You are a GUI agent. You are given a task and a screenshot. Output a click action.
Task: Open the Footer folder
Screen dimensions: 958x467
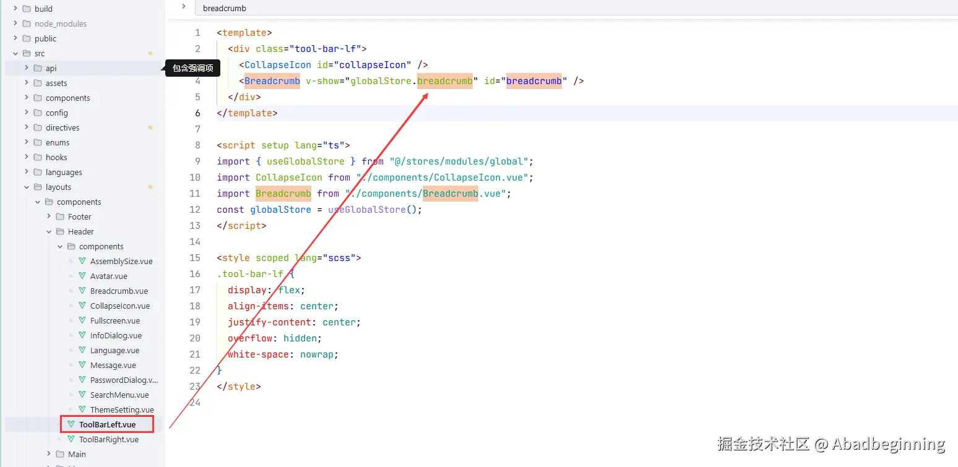pos(79,216)
